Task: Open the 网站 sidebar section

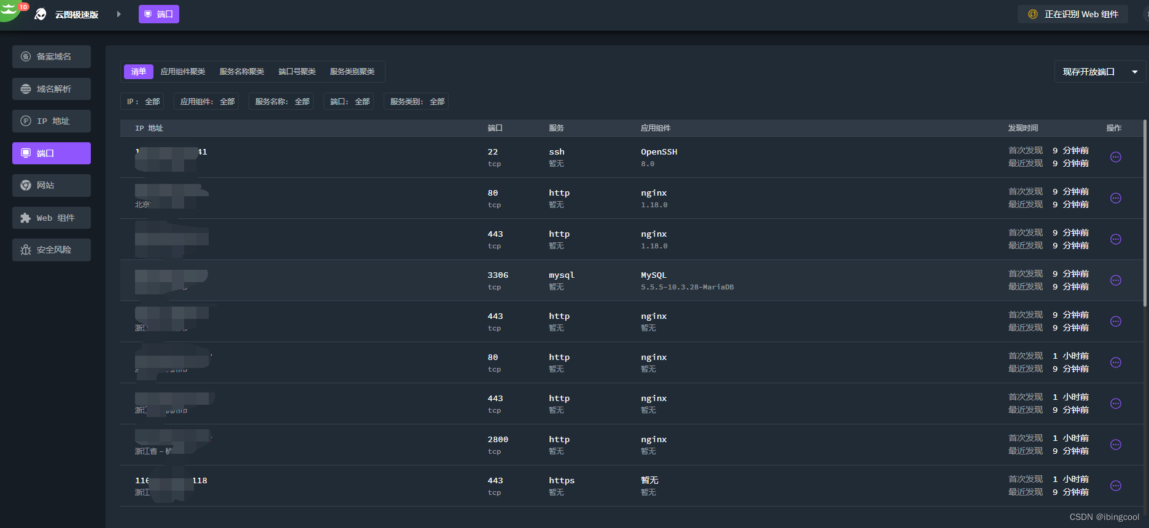Action: 52,185
